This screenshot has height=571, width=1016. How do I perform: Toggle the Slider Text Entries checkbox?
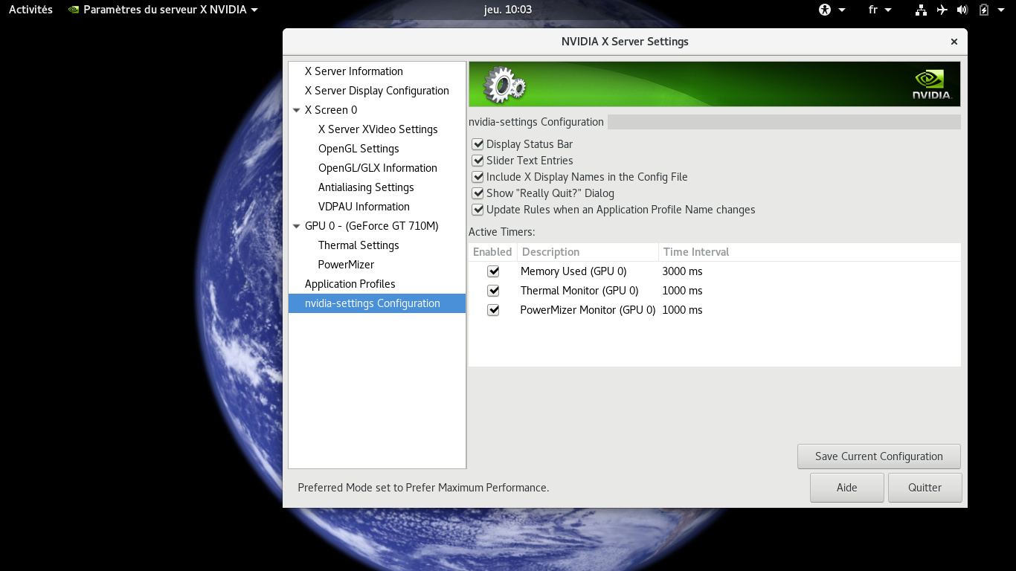click(x=478, y=161)
